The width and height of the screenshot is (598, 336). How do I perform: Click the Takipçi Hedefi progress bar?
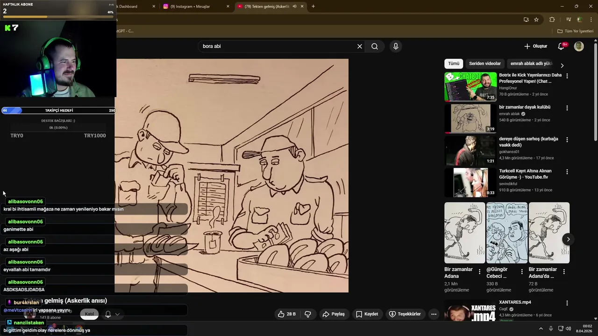[x=58, y=111]
